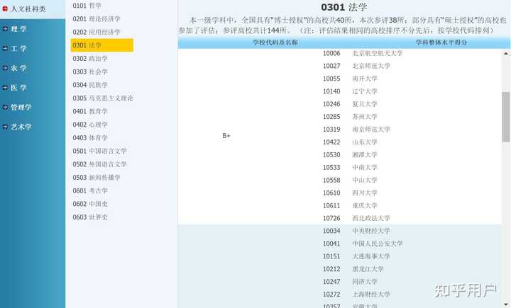The image size is (511, 308).
Task: Open the 0602 中国史 discipline
Action: coord(90,204)
